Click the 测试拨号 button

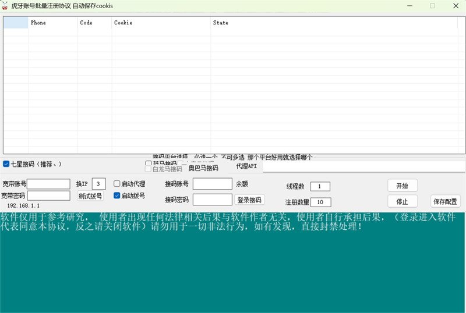pyautogui.click(x=90, y=196)
